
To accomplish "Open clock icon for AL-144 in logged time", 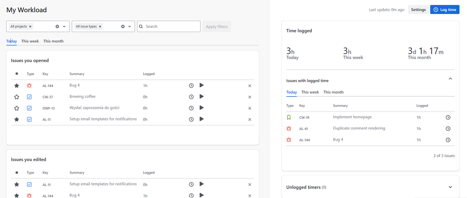I will pos(448,140).
